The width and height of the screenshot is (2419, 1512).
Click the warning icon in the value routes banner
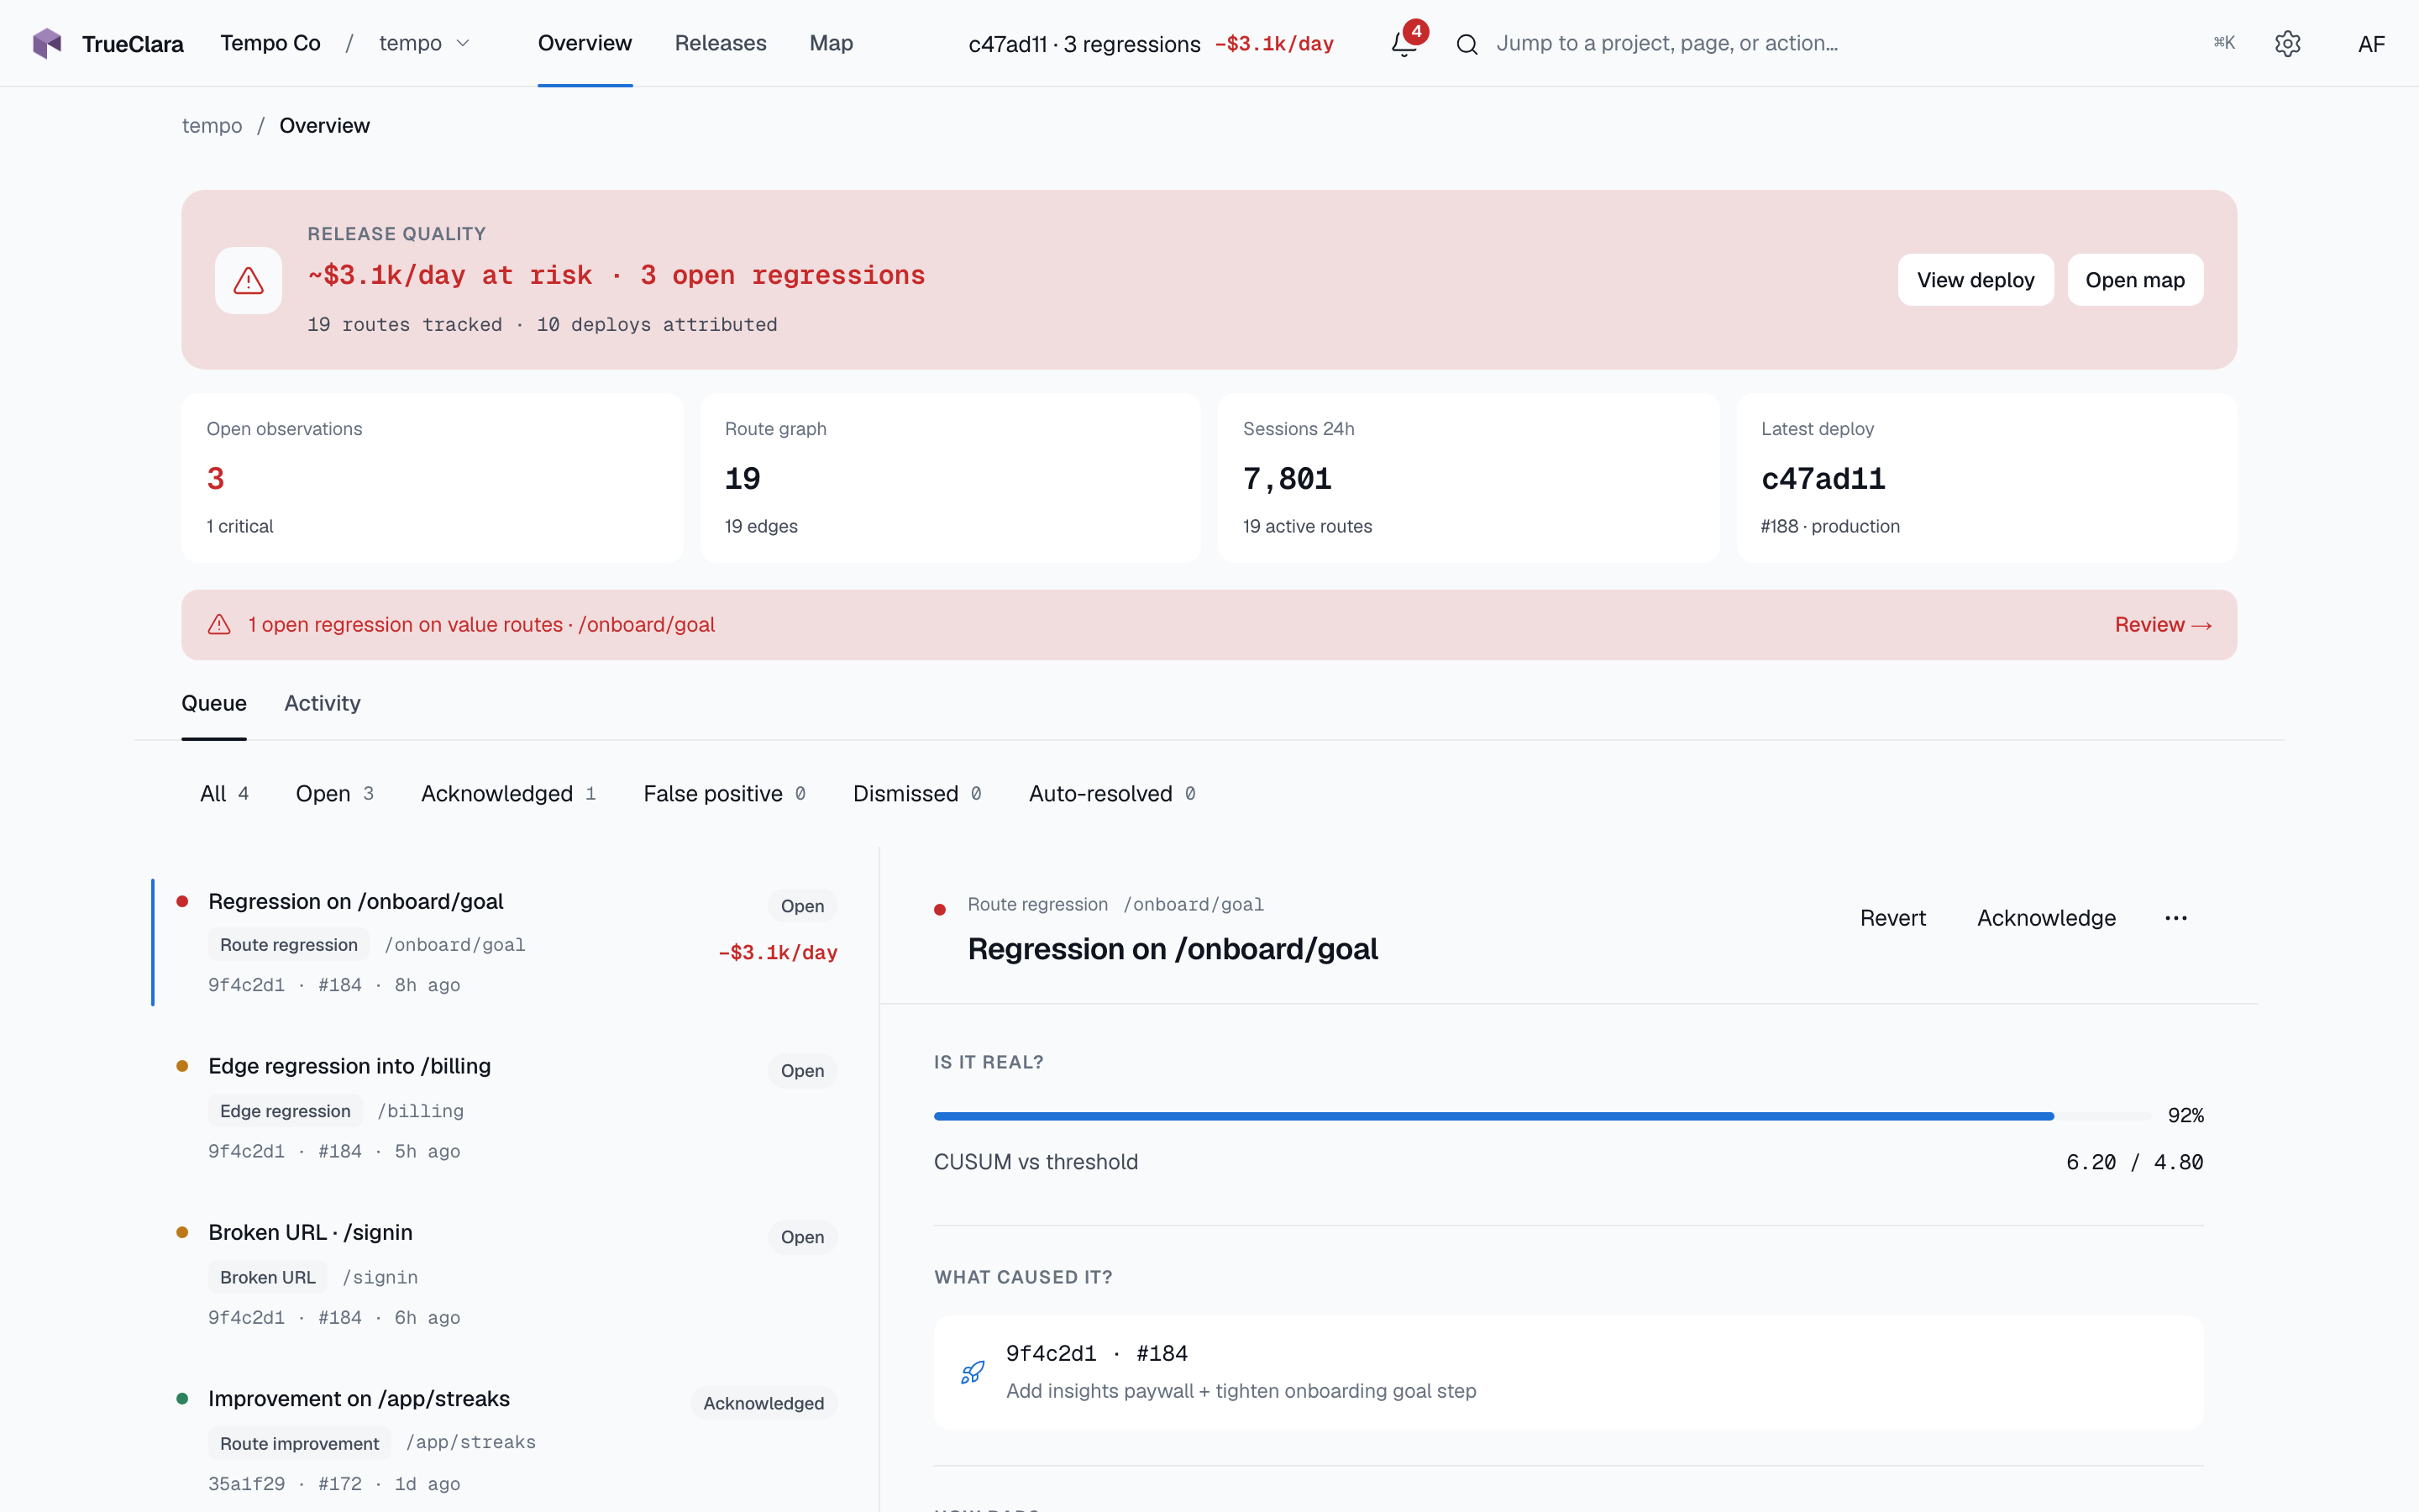[219, 624]
